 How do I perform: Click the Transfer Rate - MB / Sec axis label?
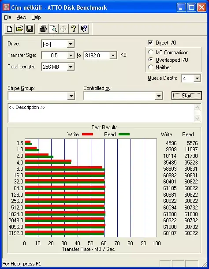click(x=88, y=249)
